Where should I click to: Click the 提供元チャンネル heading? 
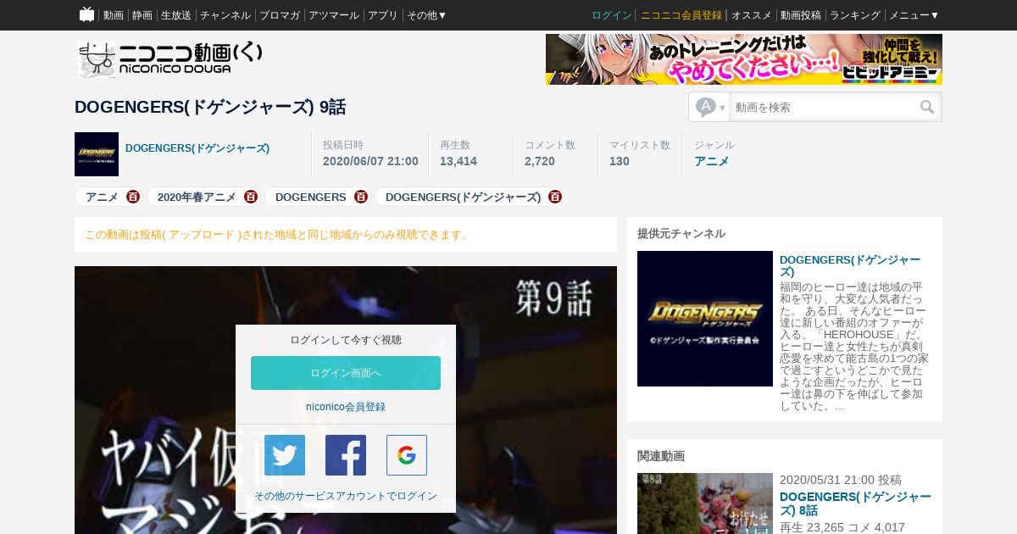click(681, 234)
